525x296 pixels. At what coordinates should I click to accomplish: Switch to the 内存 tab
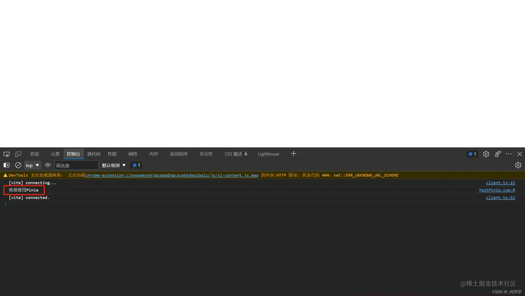pyautogui.click(x=154, y=154)
